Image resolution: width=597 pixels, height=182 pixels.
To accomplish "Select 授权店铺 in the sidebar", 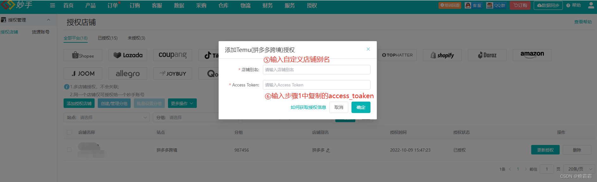I will [9, 32].
